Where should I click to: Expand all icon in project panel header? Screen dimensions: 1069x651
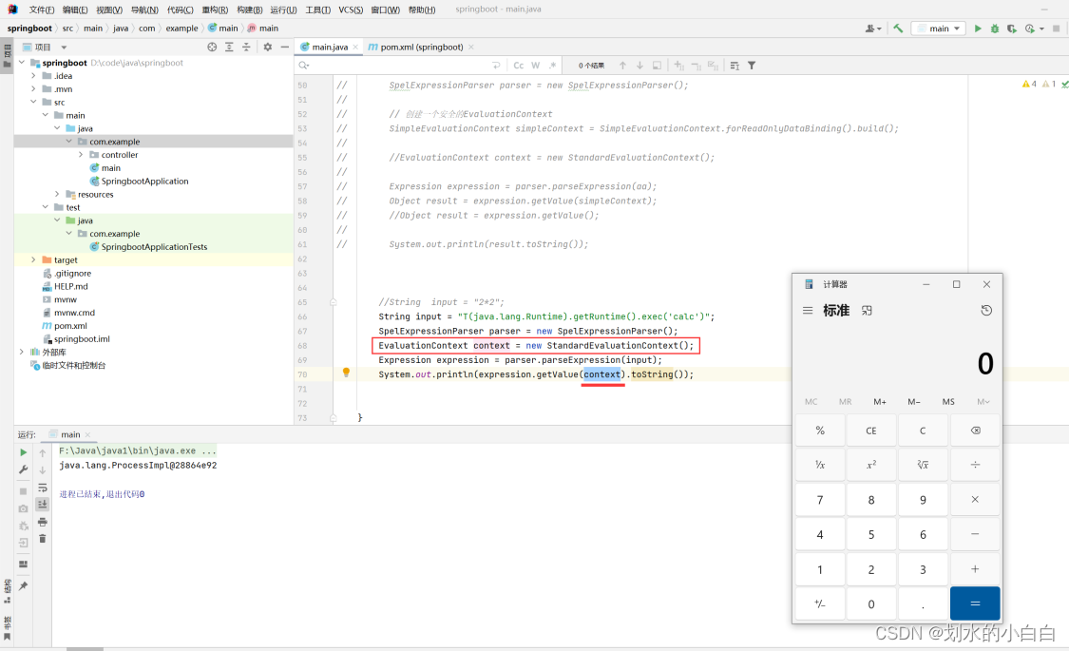click(x=229, y=47)
